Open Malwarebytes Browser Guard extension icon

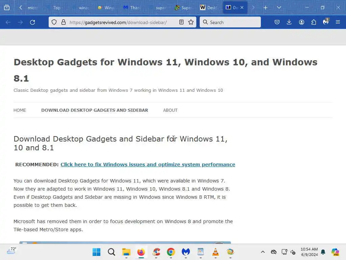(326, 22)
